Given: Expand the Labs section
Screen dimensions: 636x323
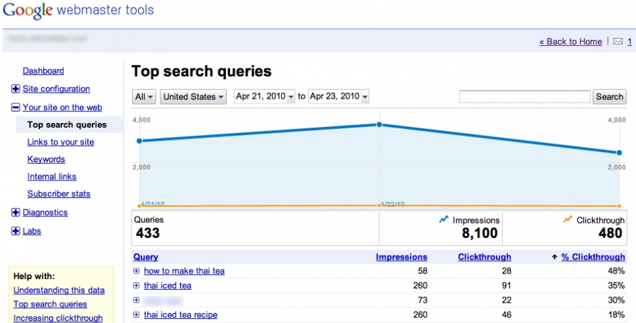Looking at the screenshot, I should pos(16,231).
